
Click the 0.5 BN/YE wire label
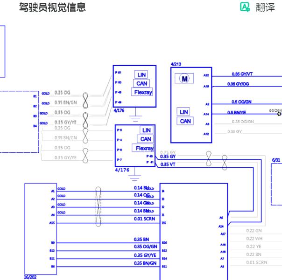(x=237, y=112)
